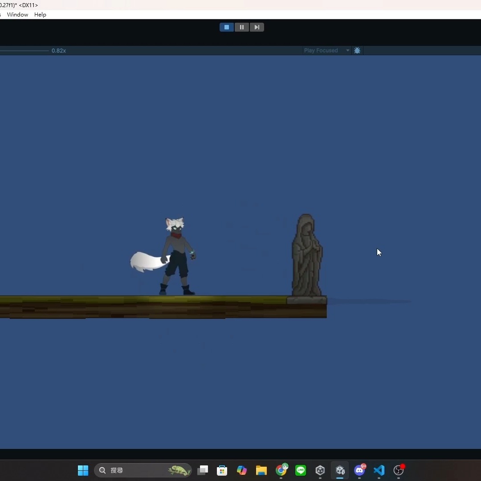481x481 pixels.
Task: Click the Step frame button
Action: (x=257, y=27)
